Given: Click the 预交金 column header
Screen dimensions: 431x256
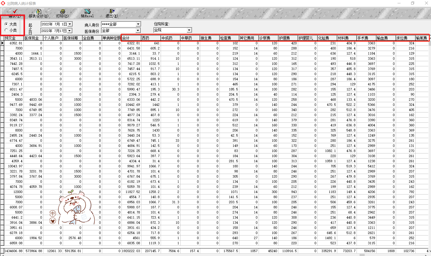Looking at the screenshot, I should 14,38.
